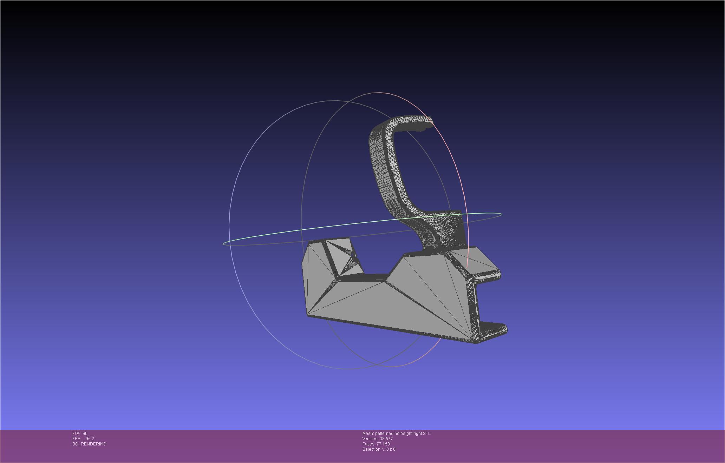Screen dimensions: 725x463
Task: Click the Vertices: 38,577 readout
Action: pos(378,439)
